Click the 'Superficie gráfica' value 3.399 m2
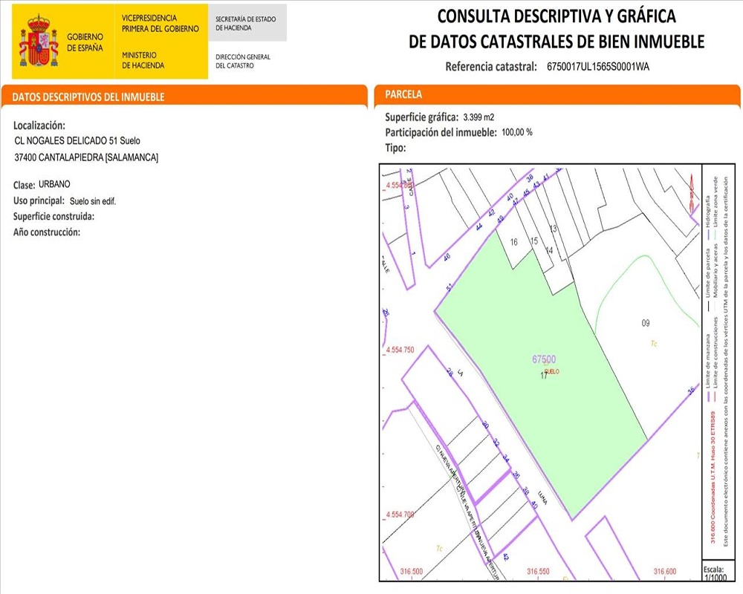Image resolution: width=743 pixels, height=594 pixels. tap(478, 117)
